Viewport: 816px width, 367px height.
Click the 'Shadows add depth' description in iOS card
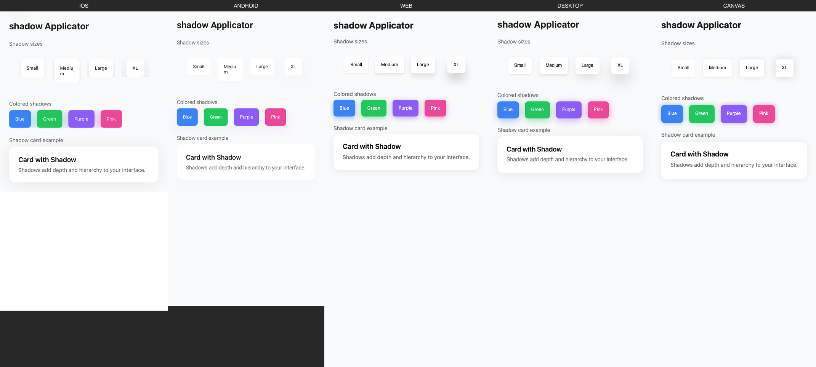82,170
